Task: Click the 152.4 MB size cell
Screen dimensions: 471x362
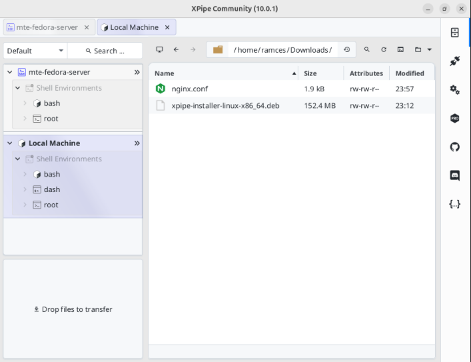Action: (x=320, y=105)
